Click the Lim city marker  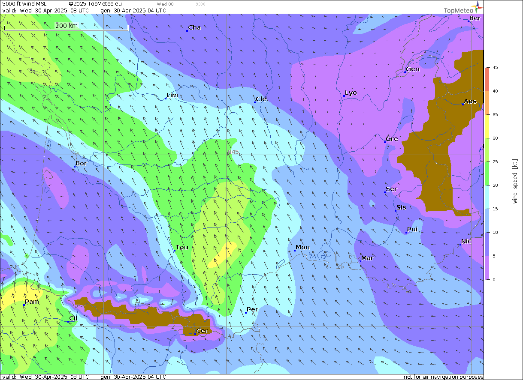(166, 99)
